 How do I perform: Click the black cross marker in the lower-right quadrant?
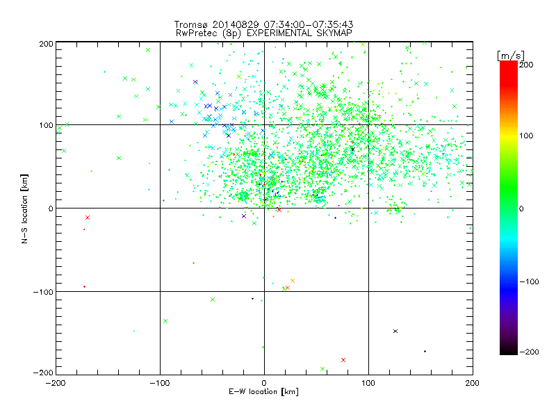395,332
